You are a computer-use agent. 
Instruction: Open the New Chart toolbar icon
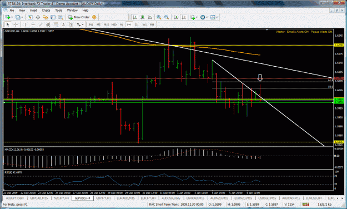tap(8, 17)
